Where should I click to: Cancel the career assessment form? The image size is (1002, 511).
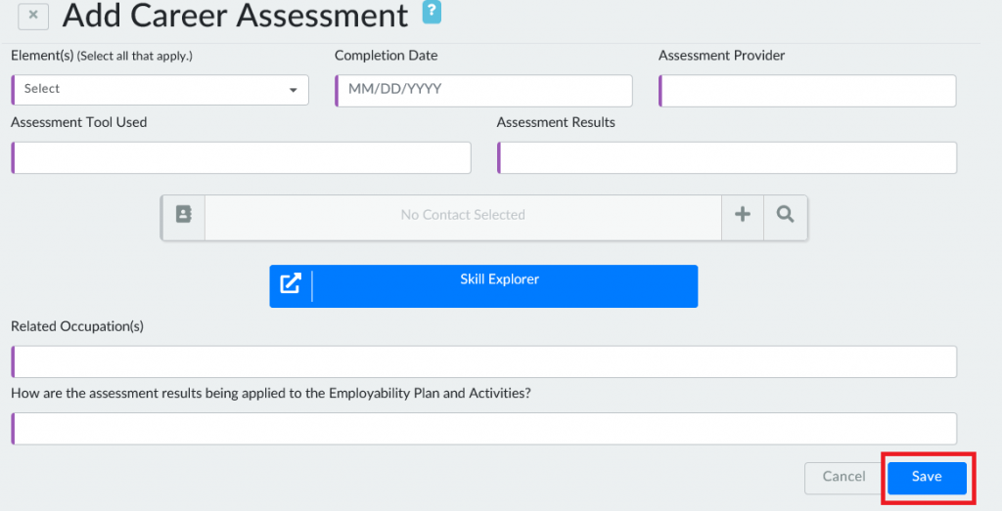tap(843, 477)
